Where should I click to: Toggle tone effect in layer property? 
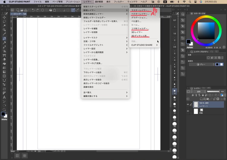(216, 58)
